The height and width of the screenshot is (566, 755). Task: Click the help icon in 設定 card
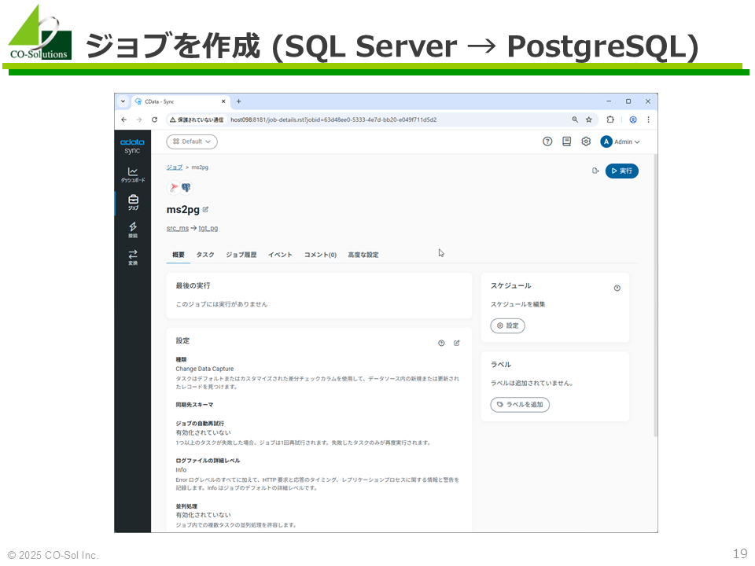coord(441,344)
